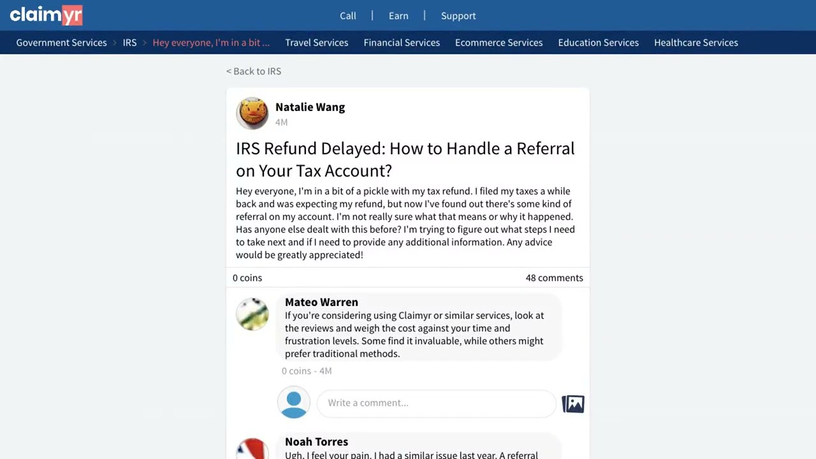Open the Healthcare Services category
Image resolution: width=816 pixels, height=459 pixels.
click(x=696, y=43)
